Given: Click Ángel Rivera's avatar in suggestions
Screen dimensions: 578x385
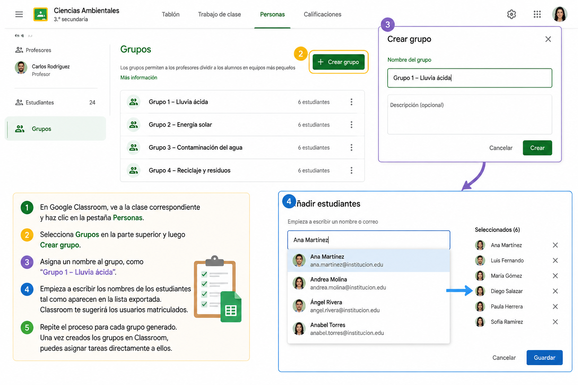Looking at the screenshot, I should [x=299, y=306].
